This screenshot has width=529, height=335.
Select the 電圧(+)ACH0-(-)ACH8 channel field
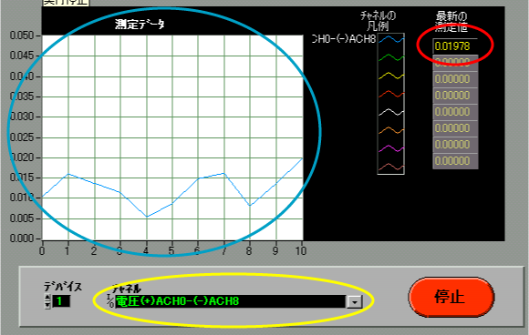pos(231,301)
